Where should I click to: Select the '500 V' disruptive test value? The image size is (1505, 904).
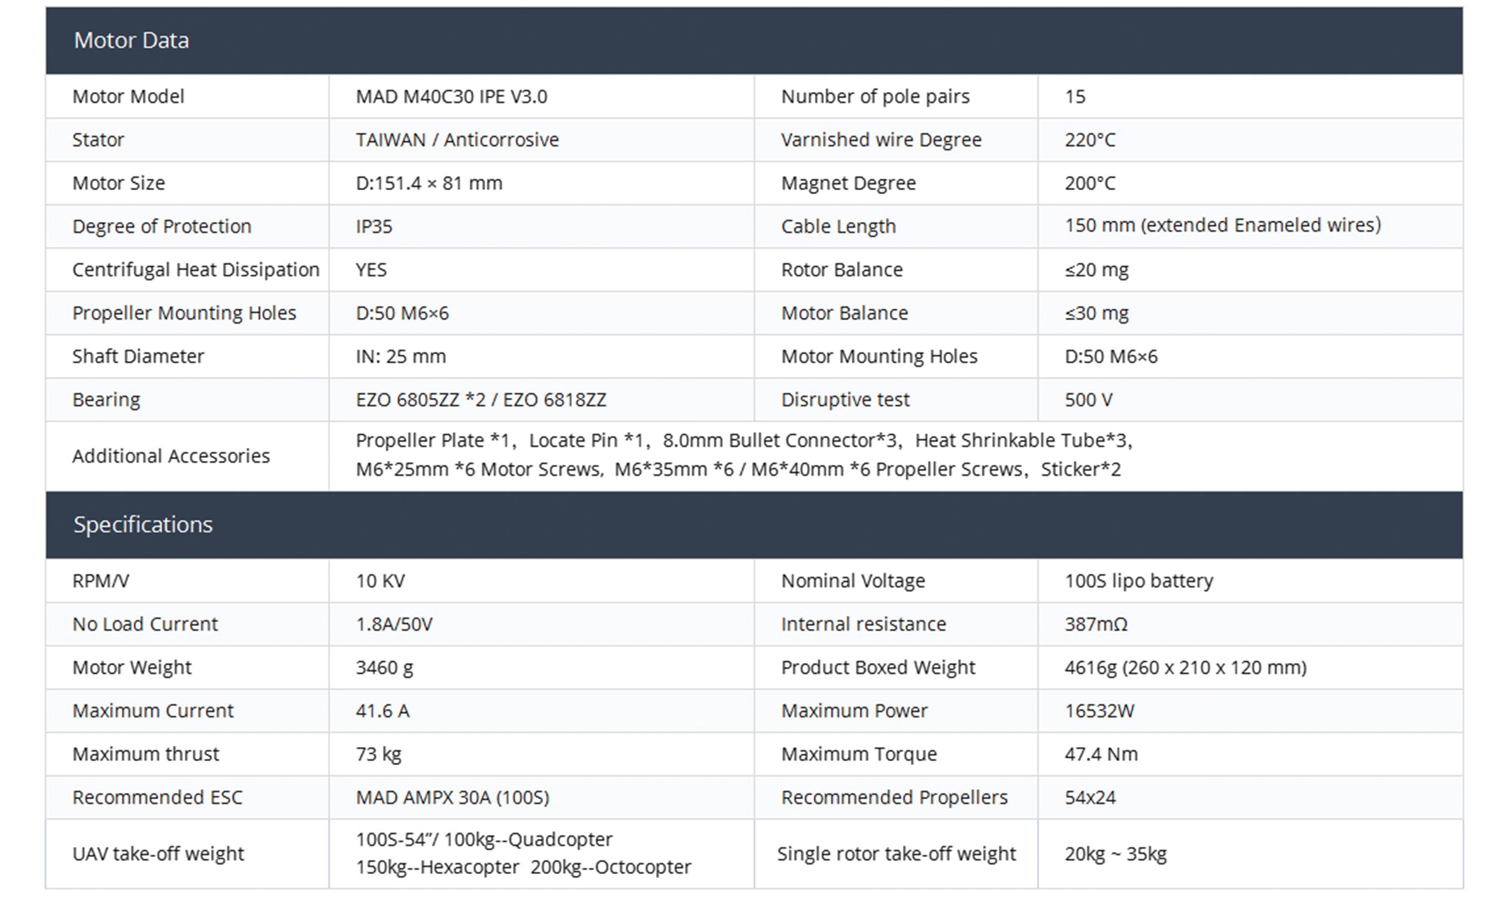coord(1089,400)
